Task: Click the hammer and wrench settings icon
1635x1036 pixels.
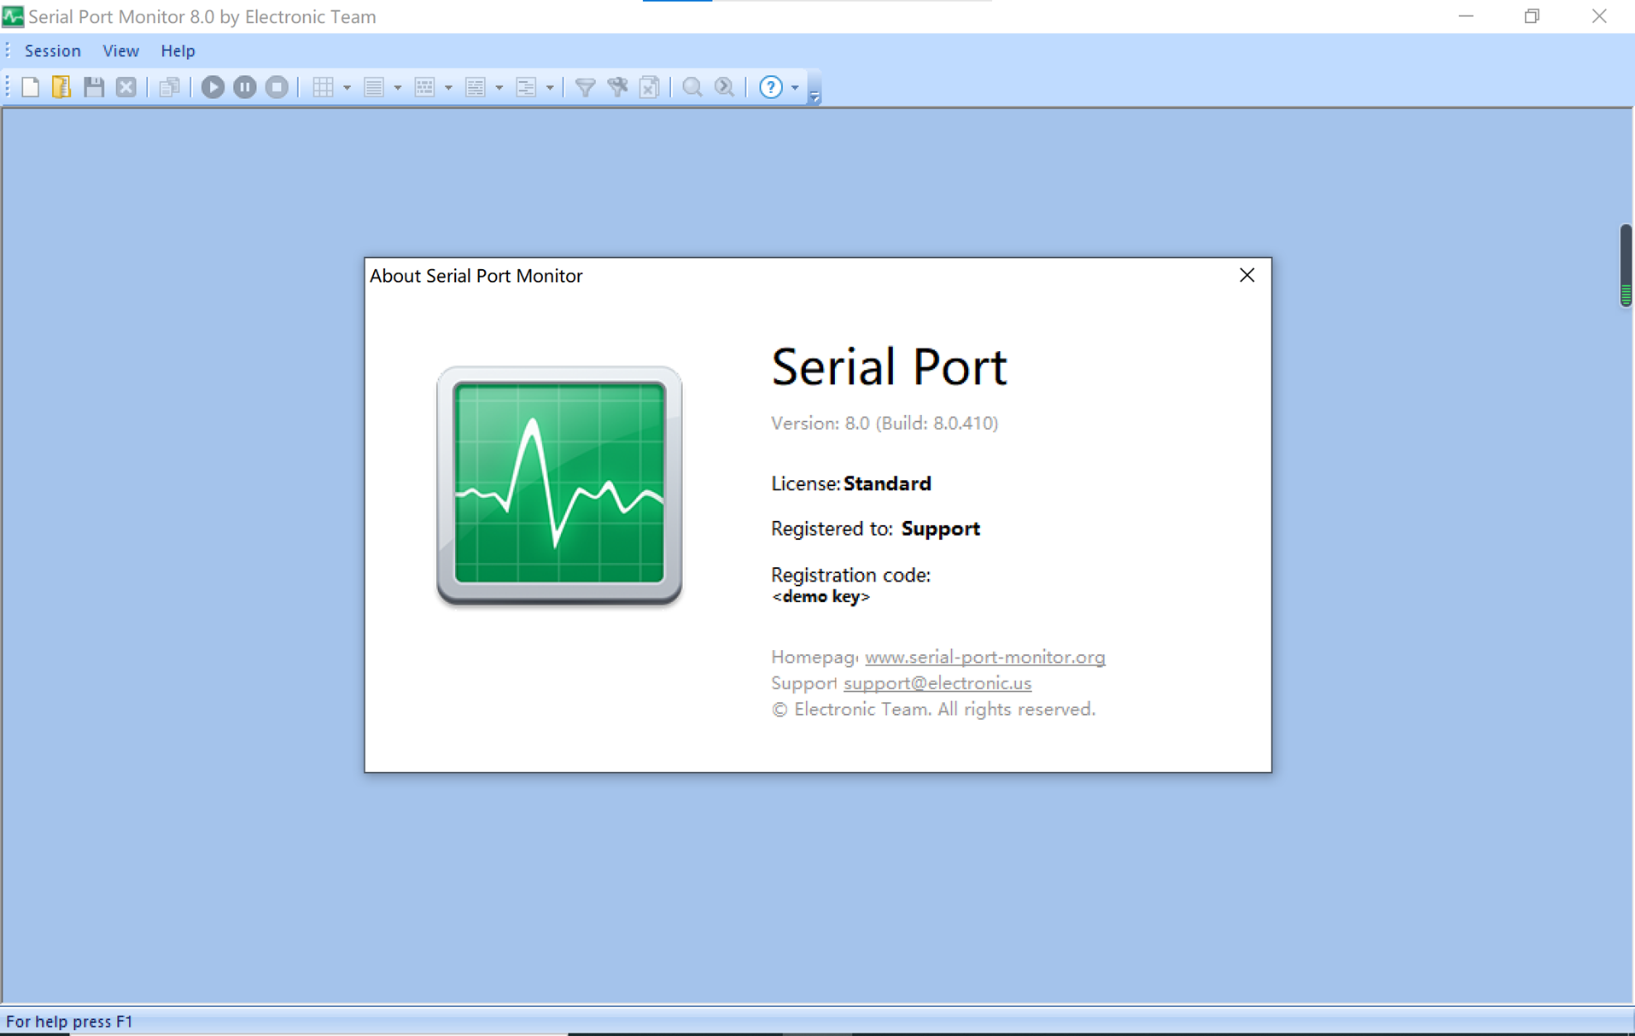Action: pyautogui.click(x=617, y=87)
